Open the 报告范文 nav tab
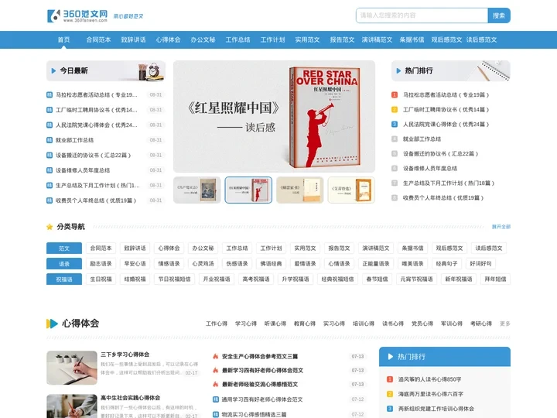 point(342,39)
